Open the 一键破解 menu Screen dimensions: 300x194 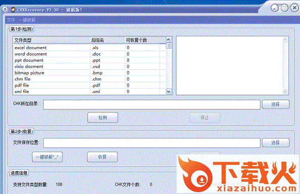point(27,20)
